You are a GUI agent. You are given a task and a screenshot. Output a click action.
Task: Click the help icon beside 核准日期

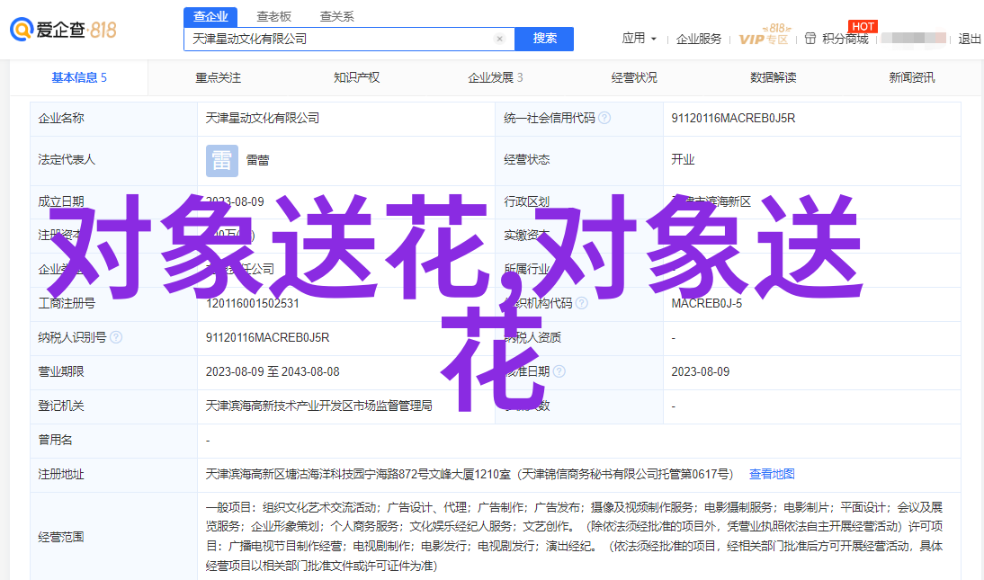coord(559,371)
